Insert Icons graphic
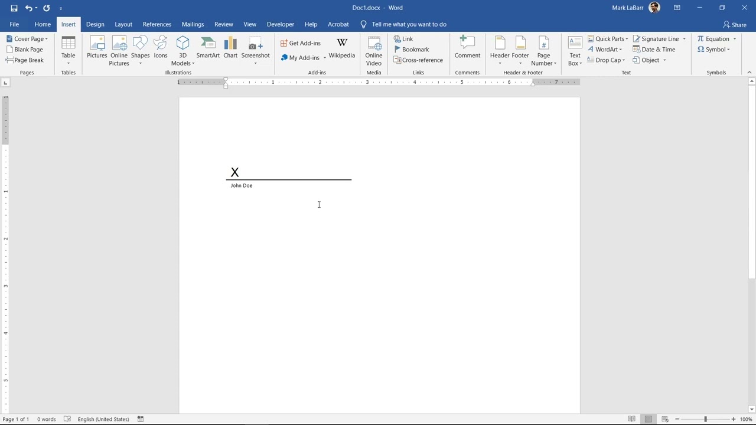Image resolution: width=756 pixels, height=425 pixels. pyautogui.click(x=161, y=47)
